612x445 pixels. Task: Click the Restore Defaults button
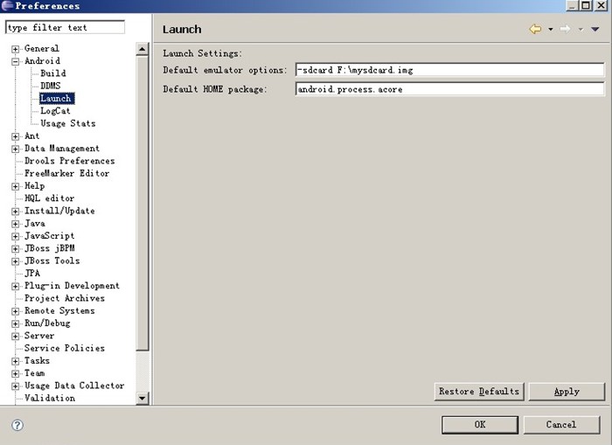point(479,392)
